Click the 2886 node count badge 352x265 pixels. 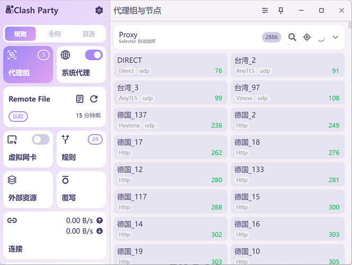271,37
